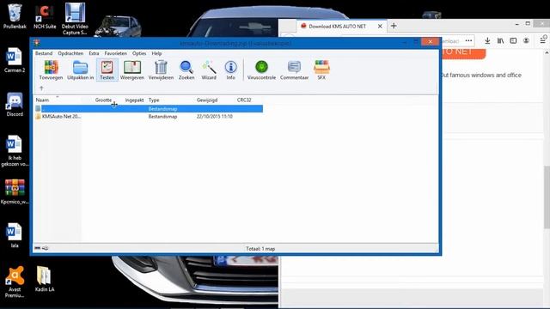550x309 pixels.
Task: Open the browser hamburger menu
Action: point(542,40)
